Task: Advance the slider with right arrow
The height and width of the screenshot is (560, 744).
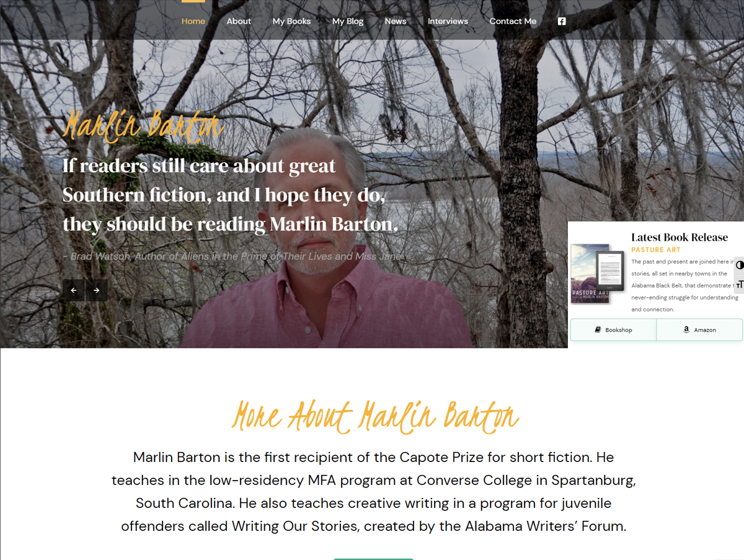Action: coord(97,290)
